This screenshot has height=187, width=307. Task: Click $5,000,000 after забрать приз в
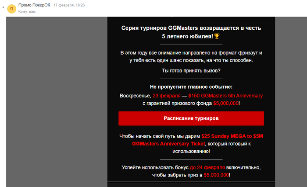[x=216, y=175]
